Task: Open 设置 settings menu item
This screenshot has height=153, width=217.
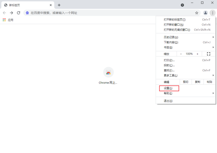Action: pyautogui.click(x=186, y=88)
